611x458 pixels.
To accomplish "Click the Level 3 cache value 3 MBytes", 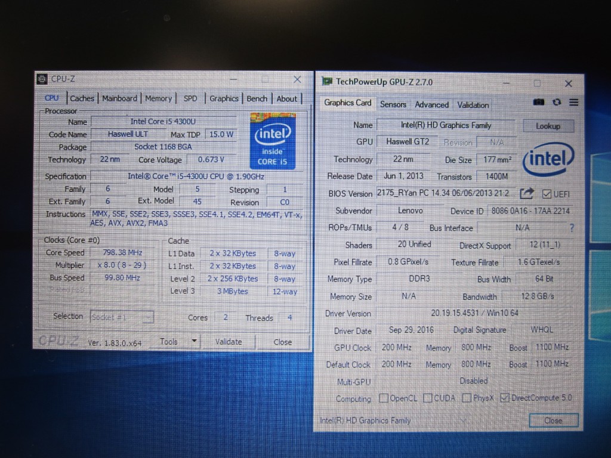I will pos(233,291).
